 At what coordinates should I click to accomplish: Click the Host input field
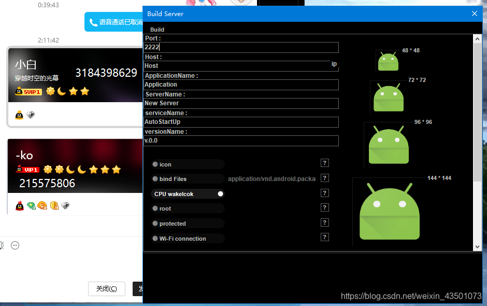click(237, 66)
